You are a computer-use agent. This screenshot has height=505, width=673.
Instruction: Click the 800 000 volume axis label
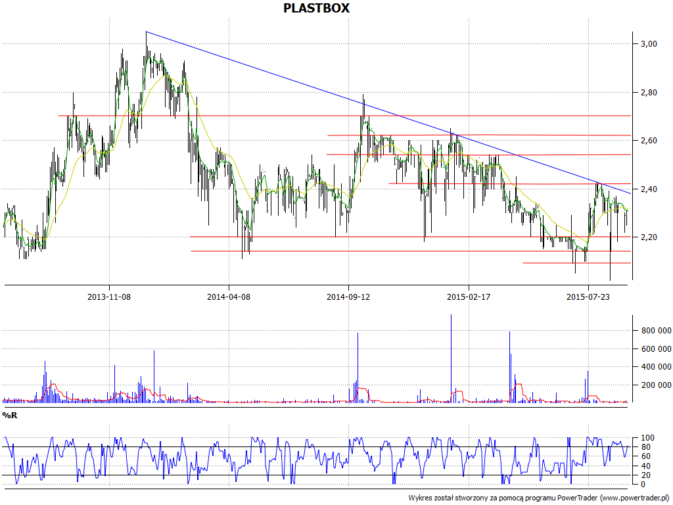pyautogui.click(x=657, y=331)
